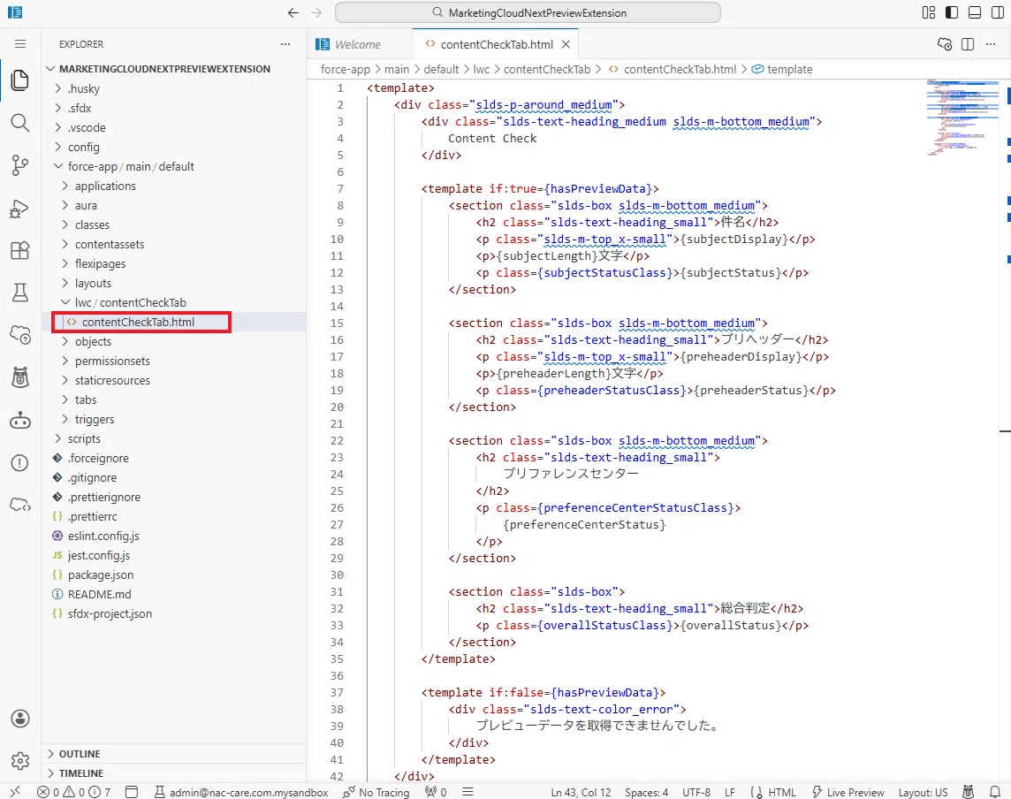Open remote window indicator in status bar
The image size is (1011, 799).
[x=16, y=791]
